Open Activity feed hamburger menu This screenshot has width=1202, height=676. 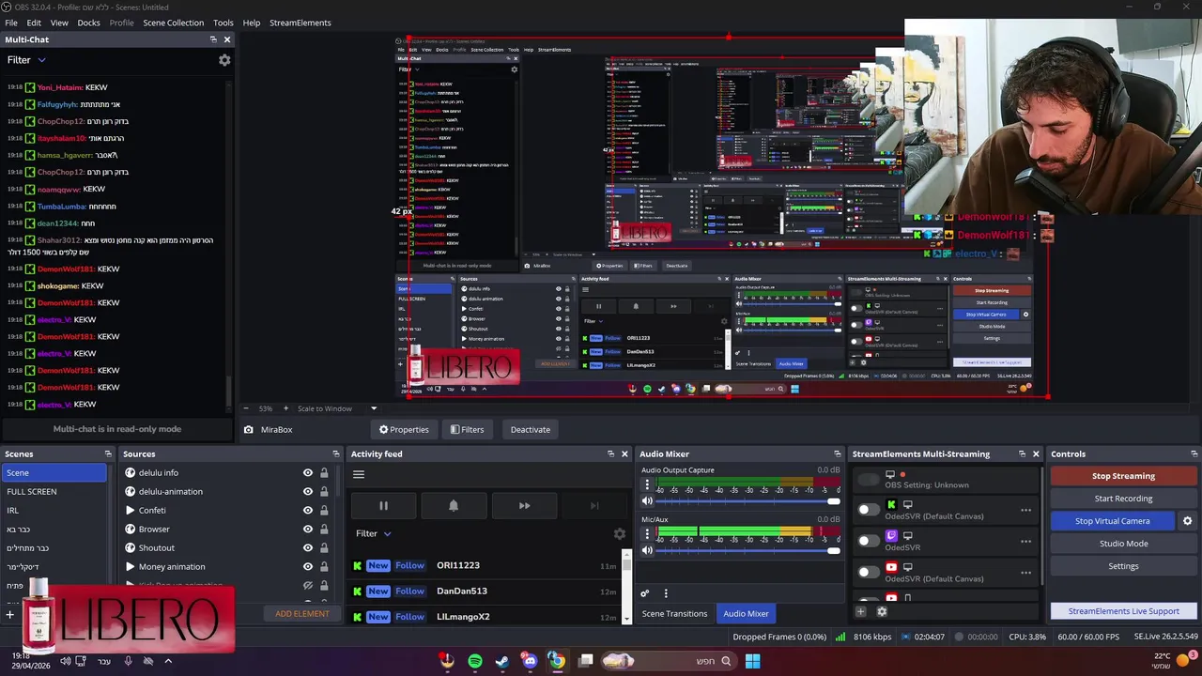358,474
